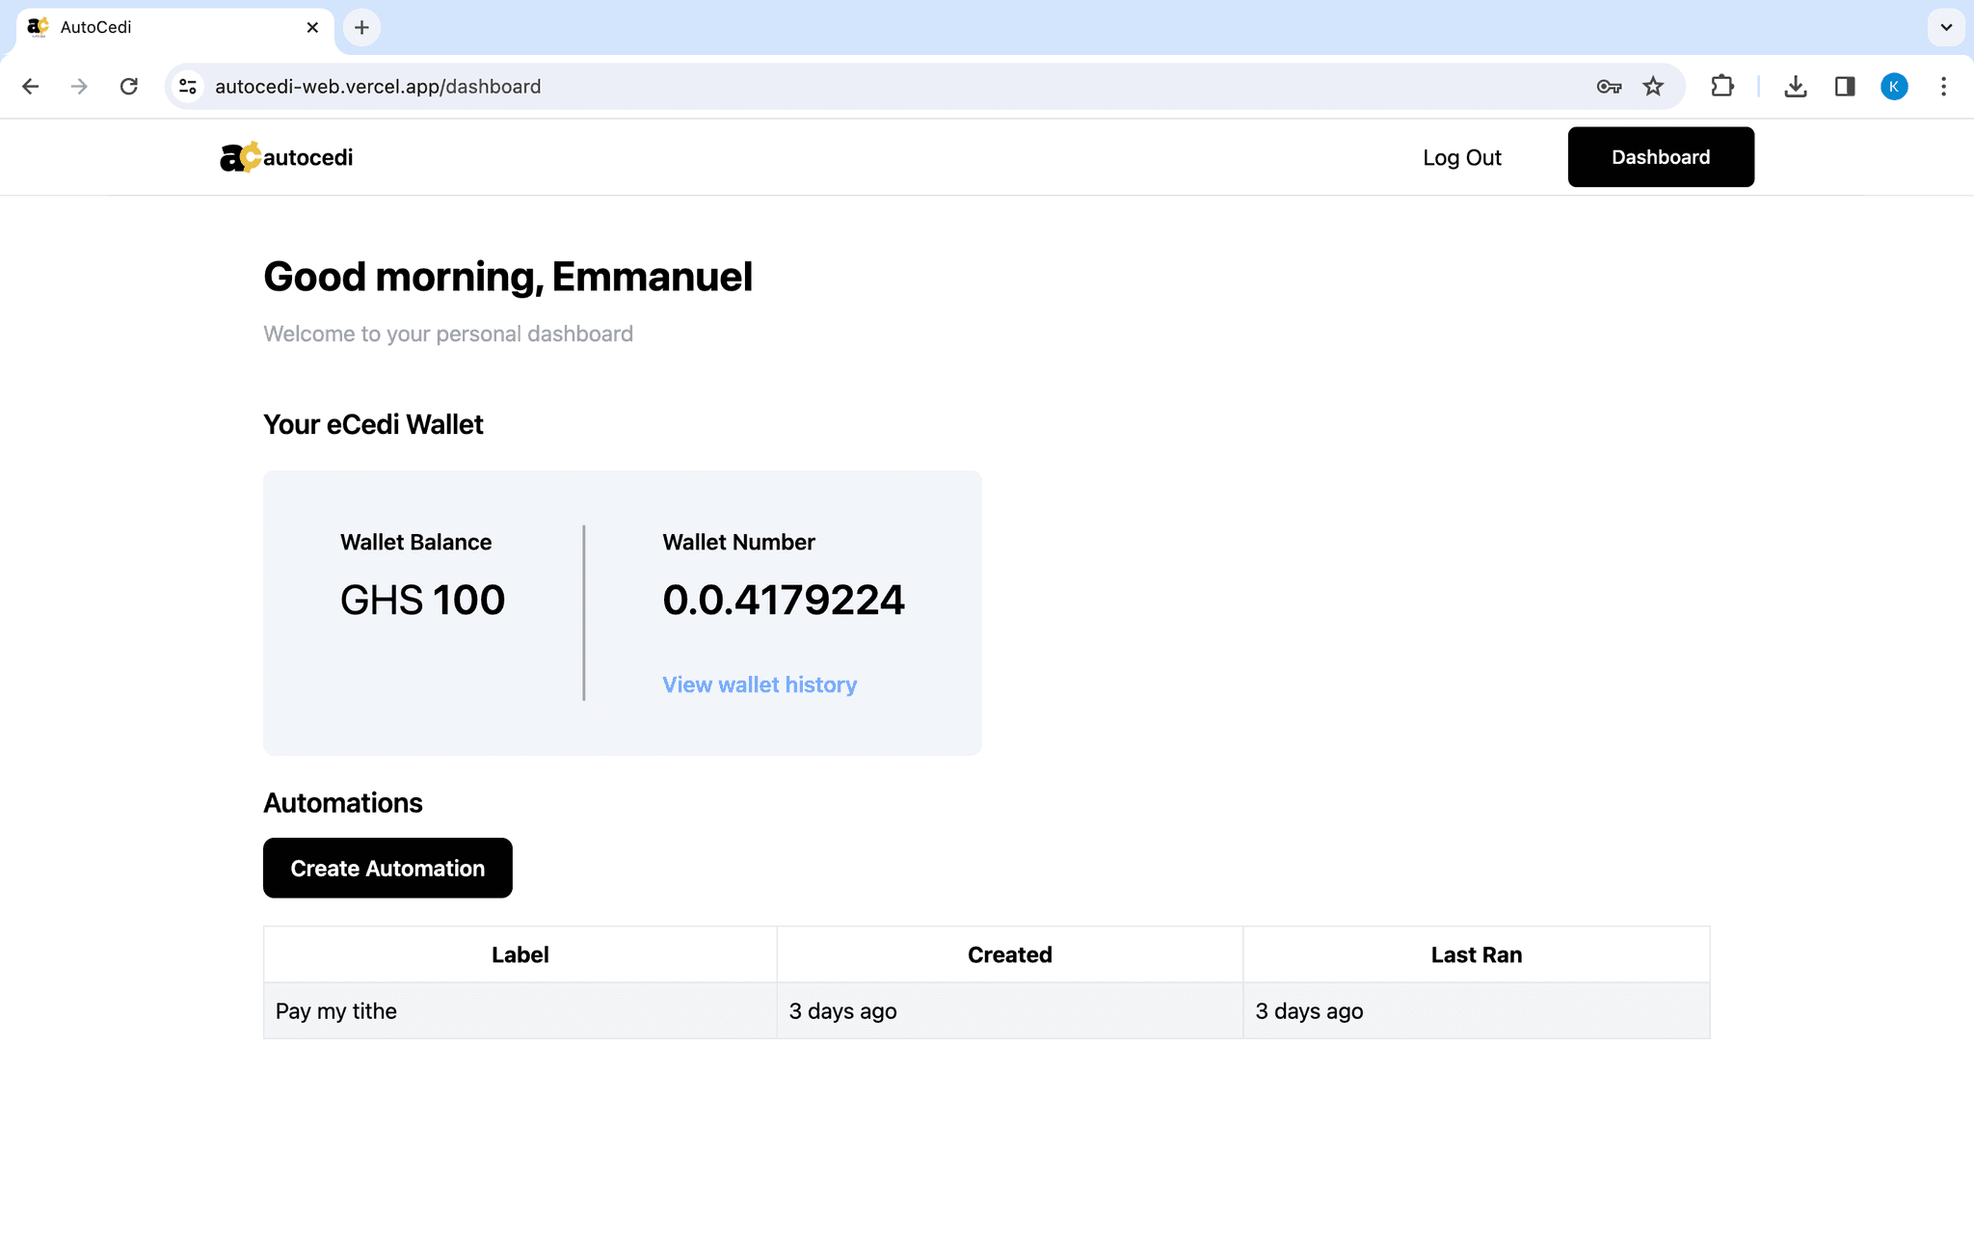Open the Downloads tray icon

pos(1795,87)
